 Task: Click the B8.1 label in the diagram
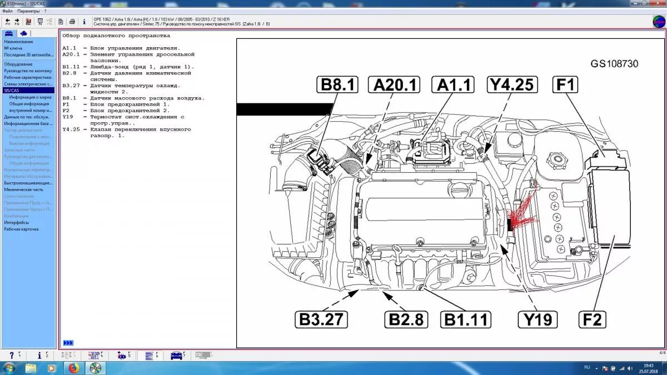(337, 84)
